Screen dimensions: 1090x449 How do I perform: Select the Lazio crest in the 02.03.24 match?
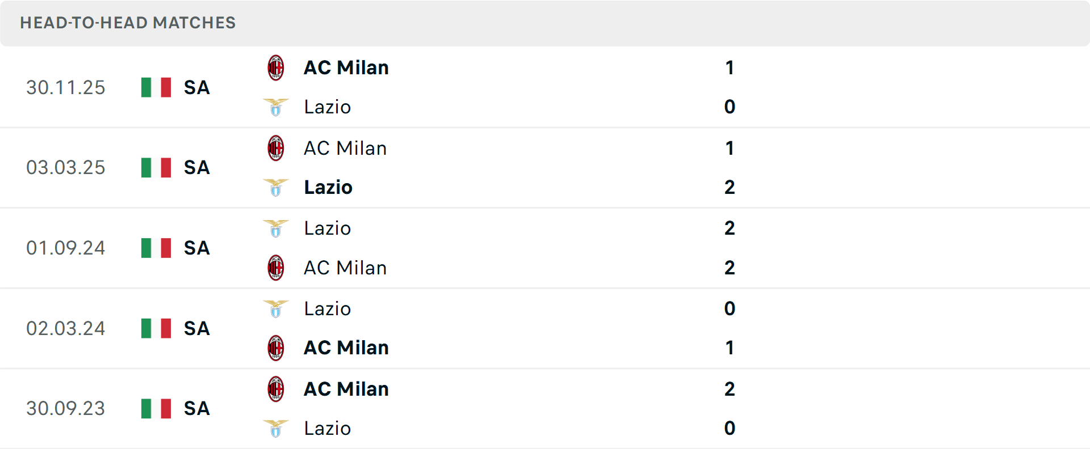pos(276,309)
